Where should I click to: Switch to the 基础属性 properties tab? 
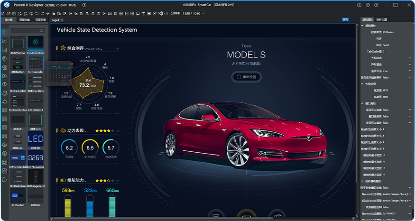[368, 19]
